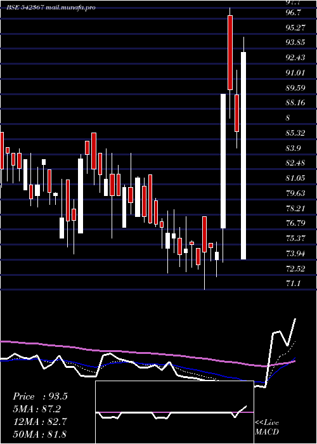Click the 85.32 price axis label
This screenshot has width=317, height=444.
click(x=295, y=133)
